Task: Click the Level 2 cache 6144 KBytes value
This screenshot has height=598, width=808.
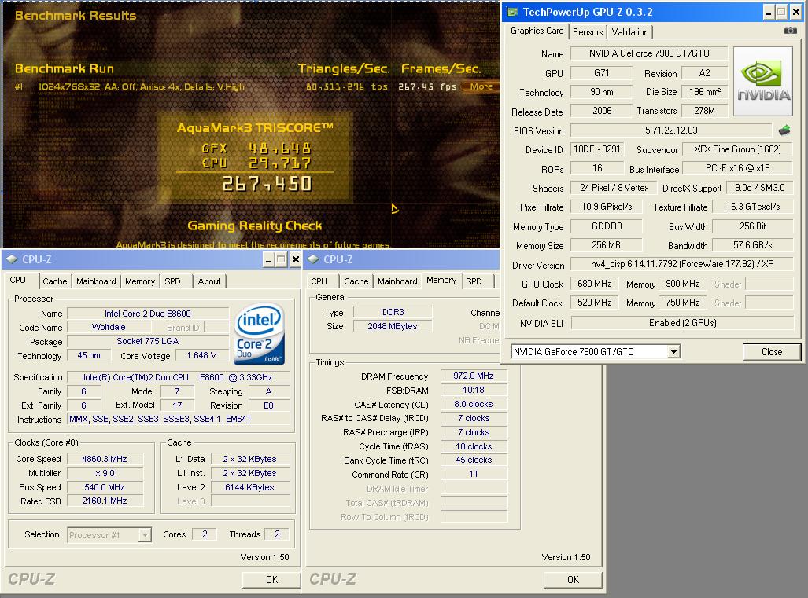Action: point(249,487)
